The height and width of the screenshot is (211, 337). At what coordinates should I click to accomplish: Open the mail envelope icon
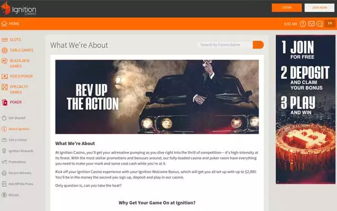(x=311, y=24)
